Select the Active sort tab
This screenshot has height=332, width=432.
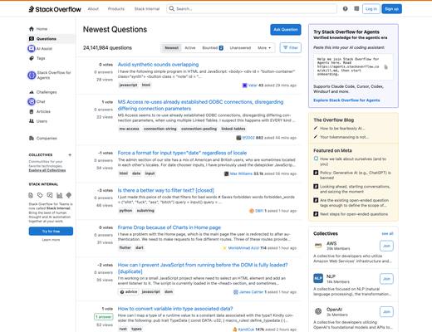pyautogui.click(x=190, y=48)
